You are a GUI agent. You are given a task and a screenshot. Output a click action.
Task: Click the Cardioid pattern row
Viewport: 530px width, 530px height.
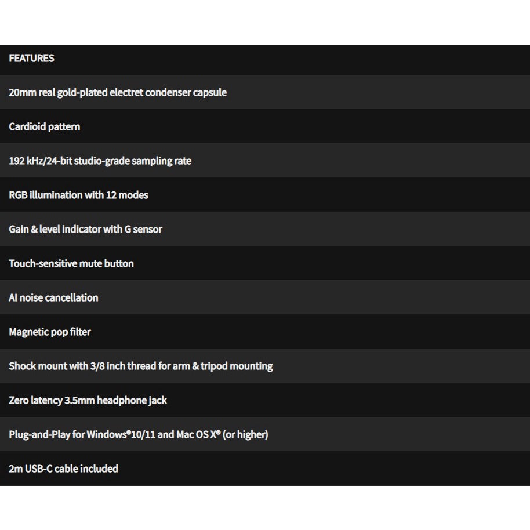pyautogui.click(x=45, y=126)
